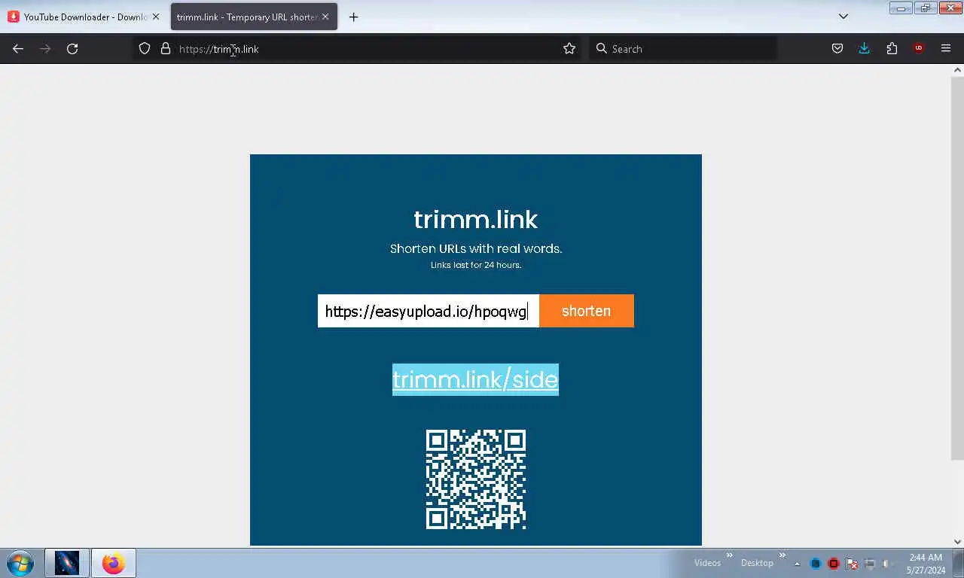Viewport: 964px width, 578px height.
Task: Click the Firefox taskbar button
Action: [x=114, y=563]
